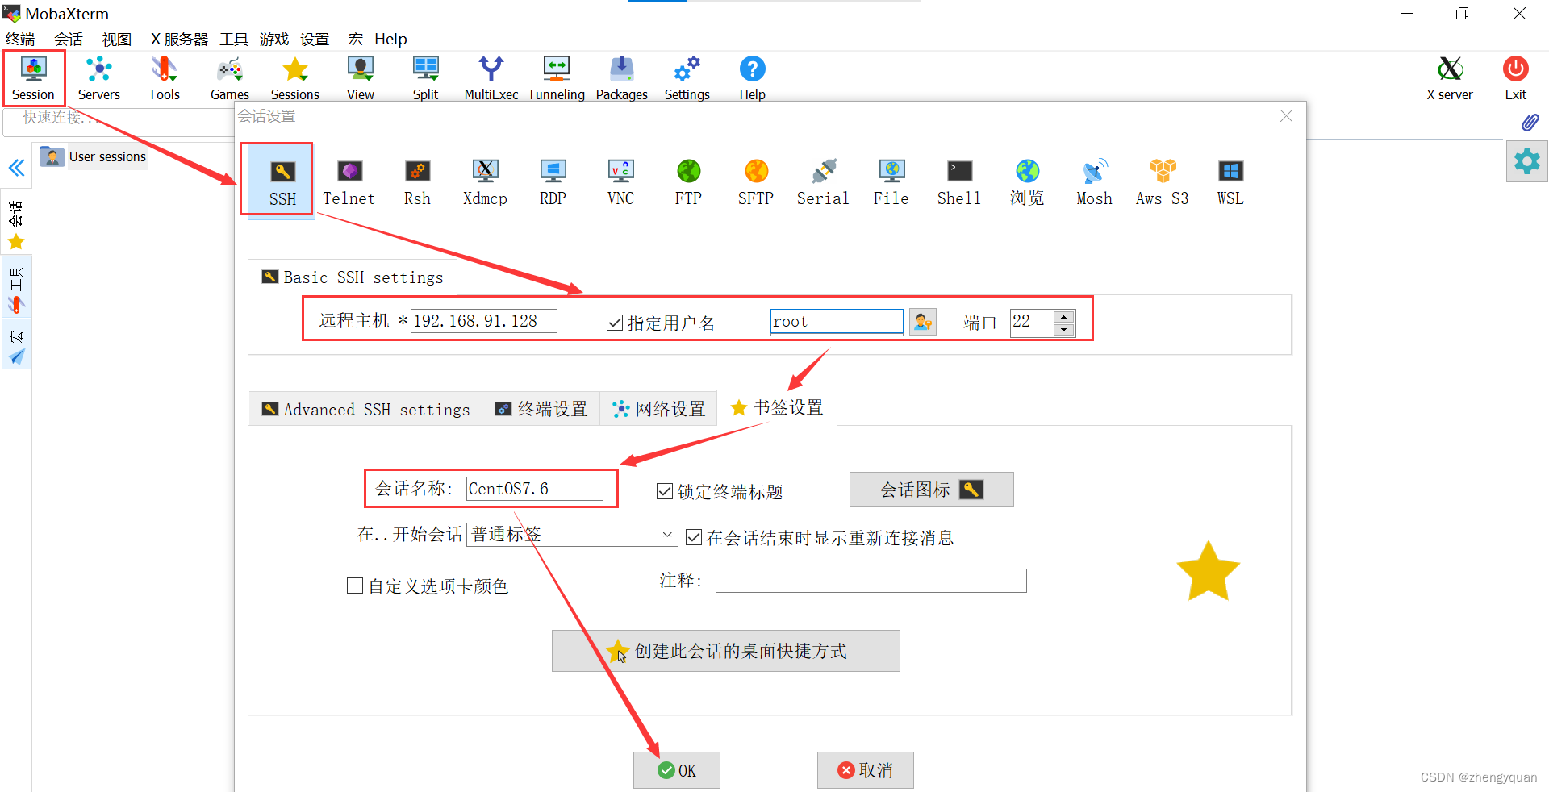Select the RDP session type
Image resolution: width=1549 pixels, height=792 pixels.
click(x=553, y=182)
